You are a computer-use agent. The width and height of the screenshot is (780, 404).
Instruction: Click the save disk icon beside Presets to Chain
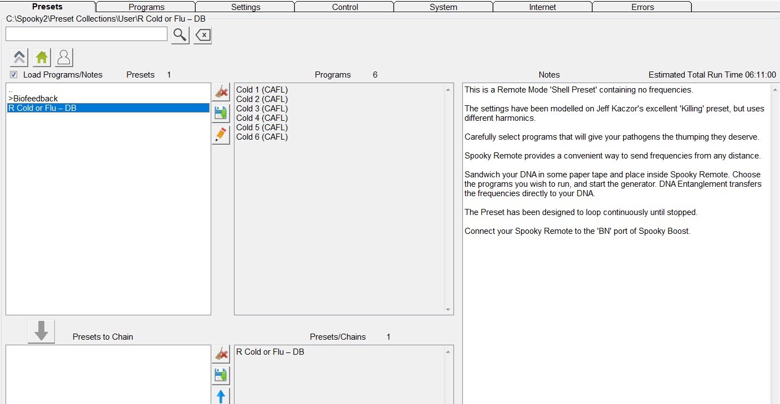(x=221, y=375)
